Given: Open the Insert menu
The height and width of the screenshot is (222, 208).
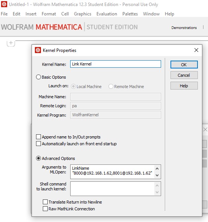Looking at the screenshot, I should pyautogui.click(x=31, y=14).
